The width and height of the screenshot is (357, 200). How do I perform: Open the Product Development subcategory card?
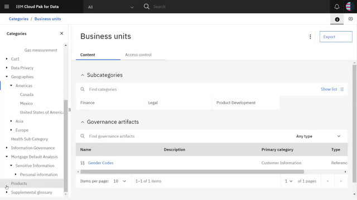(245, 103)
